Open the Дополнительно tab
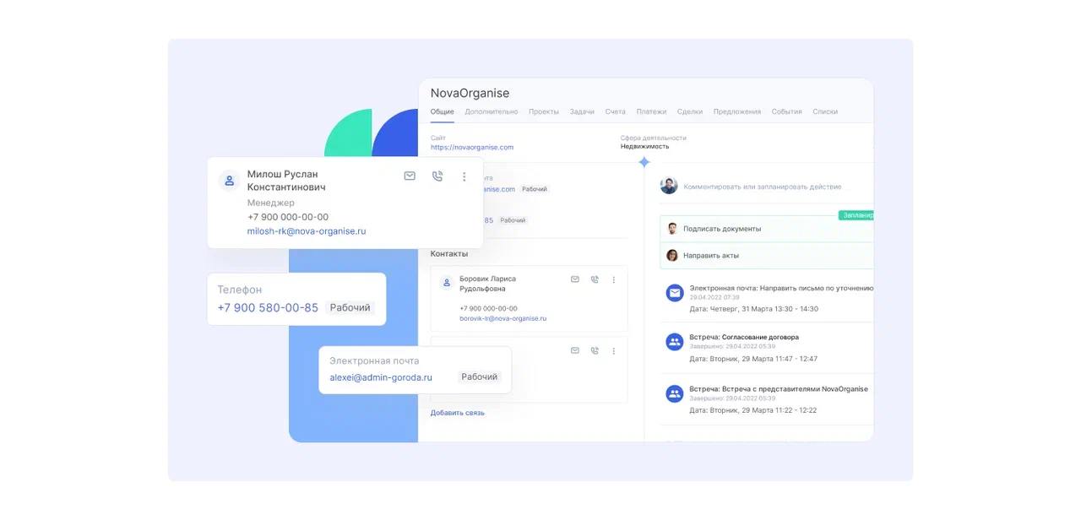 (492, 111)
